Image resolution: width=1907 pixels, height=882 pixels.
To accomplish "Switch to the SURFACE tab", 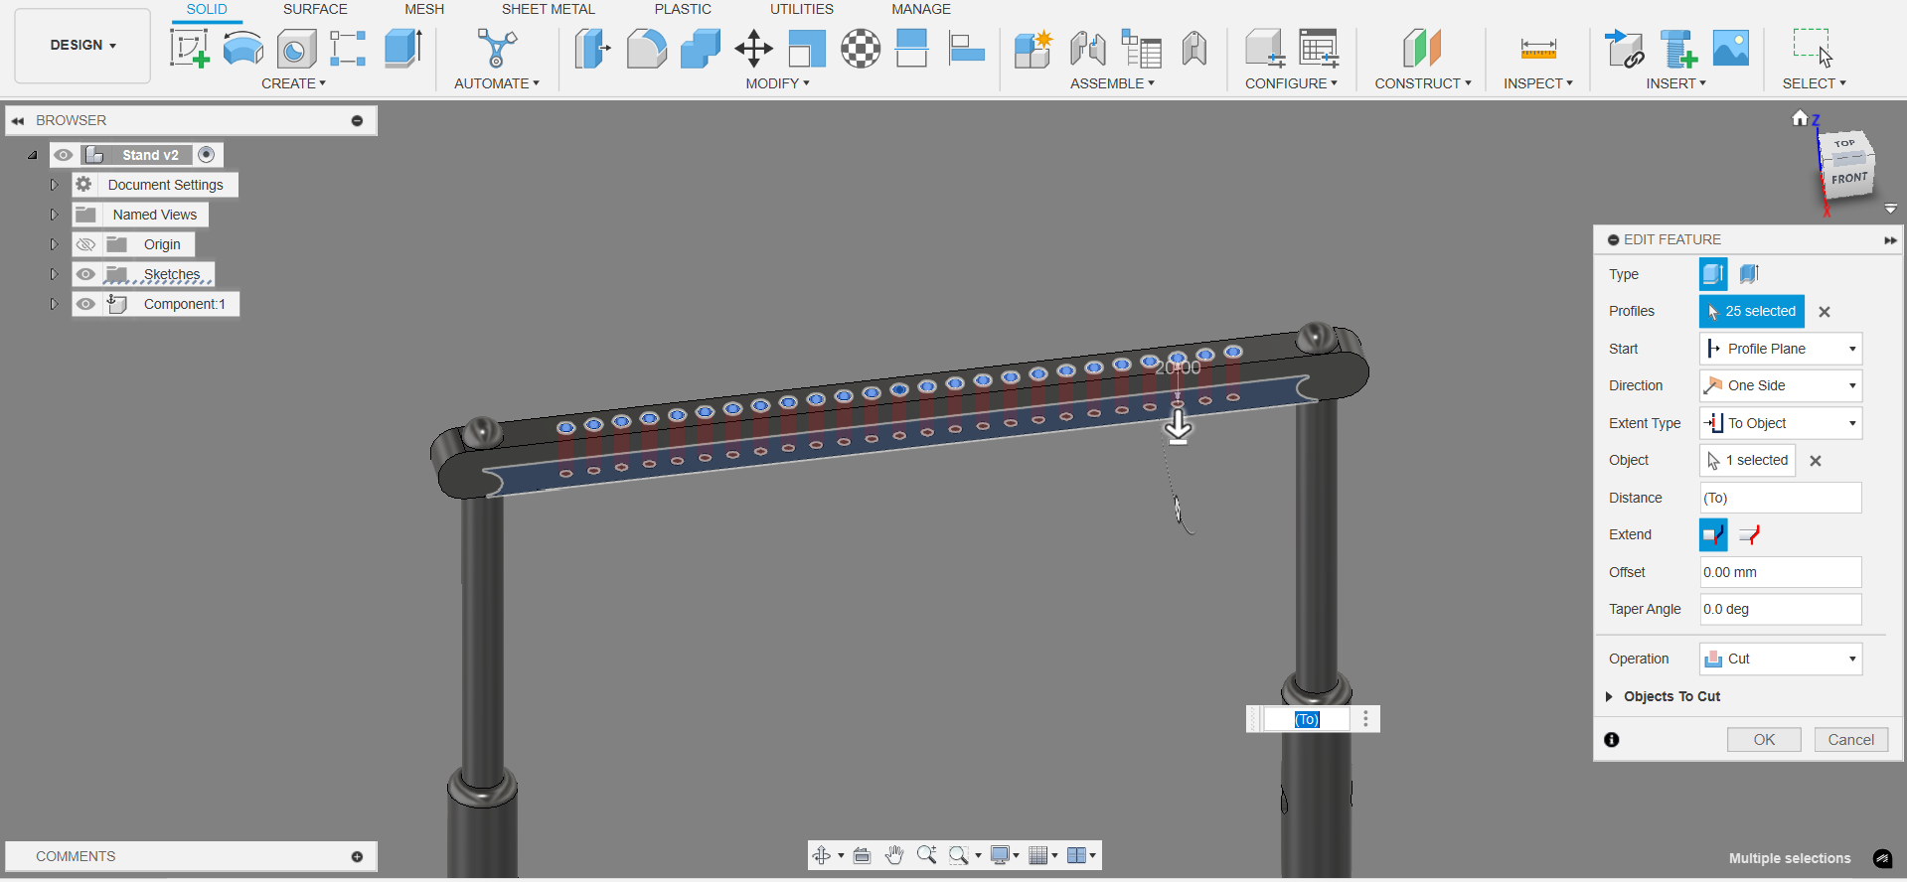I will [315, 9].
